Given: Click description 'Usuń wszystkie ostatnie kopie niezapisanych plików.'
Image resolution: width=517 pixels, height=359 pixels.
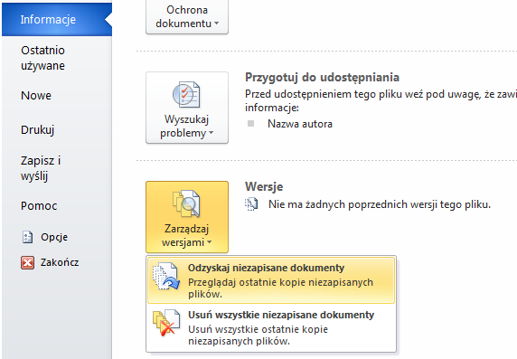Looking at the screenshot, I should tap(258, 335).
